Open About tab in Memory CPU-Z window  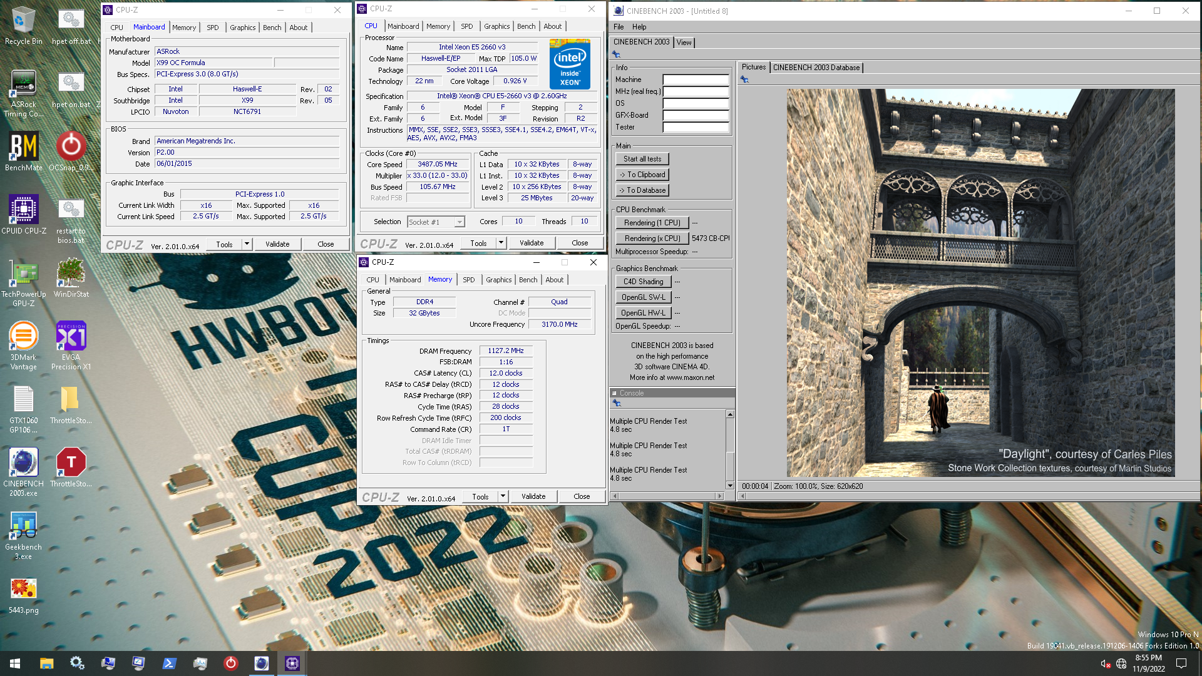pos(555,280)
